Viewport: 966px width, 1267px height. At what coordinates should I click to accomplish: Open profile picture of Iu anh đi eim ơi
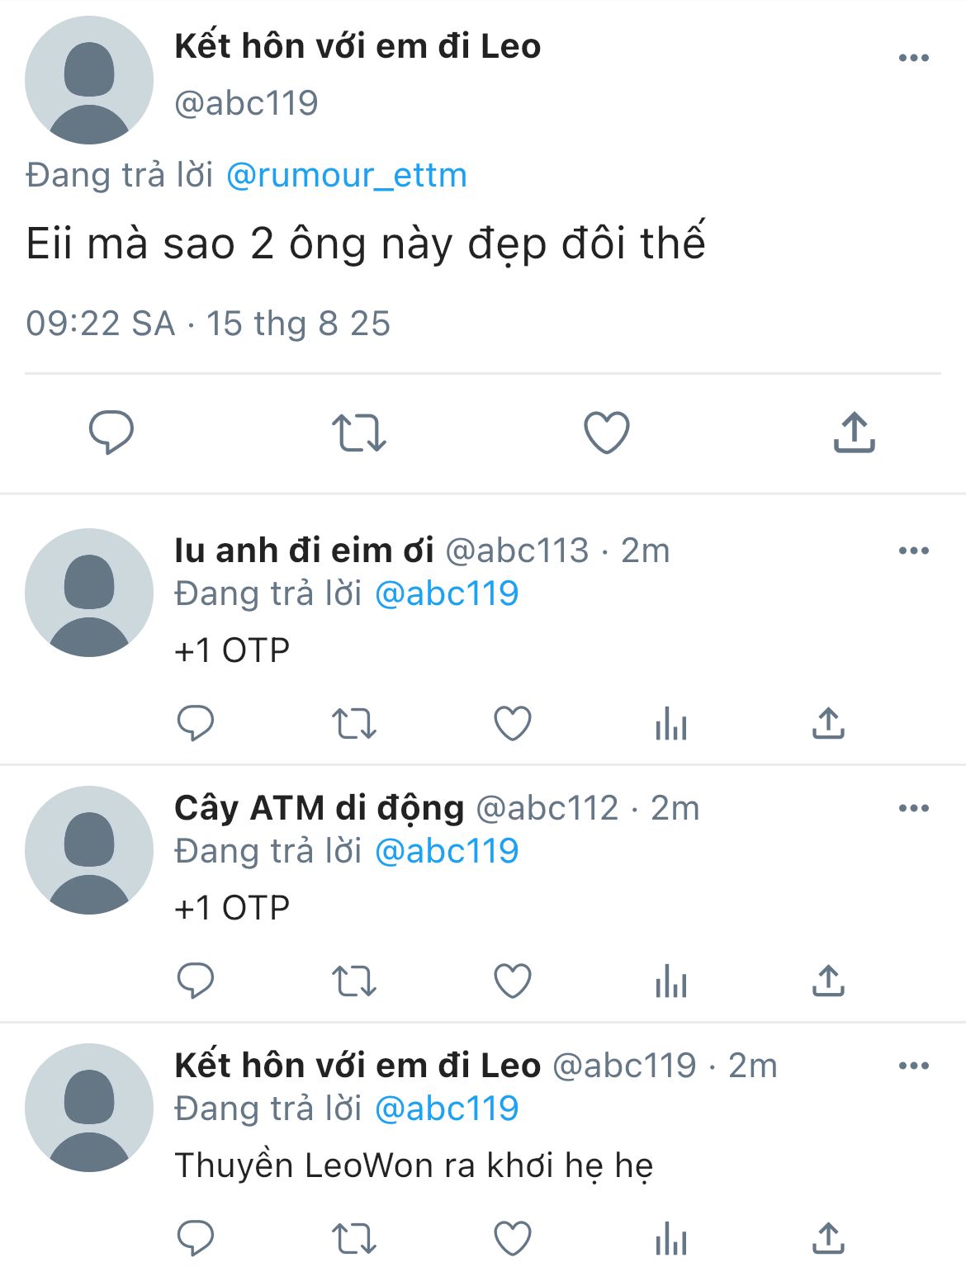pyautogui.click(x=89, y=593)
